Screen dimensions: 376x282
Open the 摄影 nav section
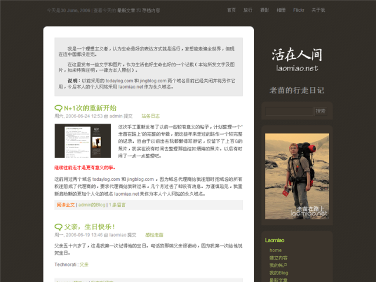pyautogui.click(x=264, y=10)
